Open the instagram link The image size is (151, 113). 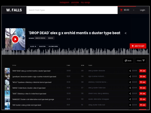[x=64, y=3]
